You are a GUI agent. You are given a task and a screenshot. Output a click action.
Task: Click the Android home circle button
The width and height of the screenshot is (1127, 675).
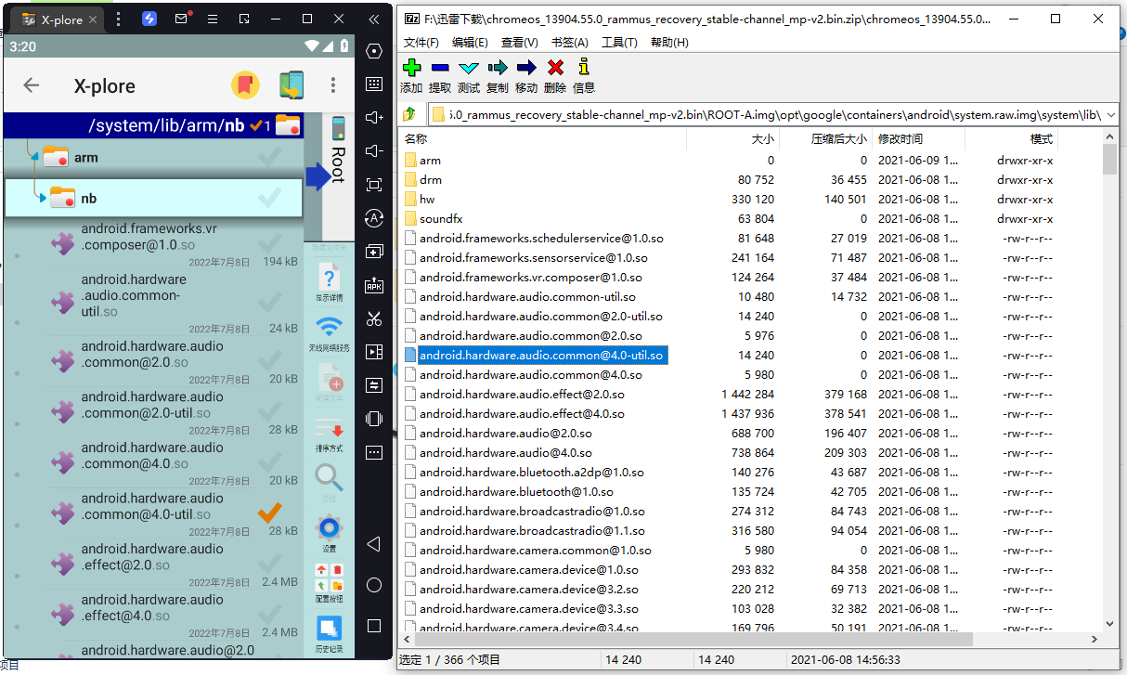tap(374, 585)
